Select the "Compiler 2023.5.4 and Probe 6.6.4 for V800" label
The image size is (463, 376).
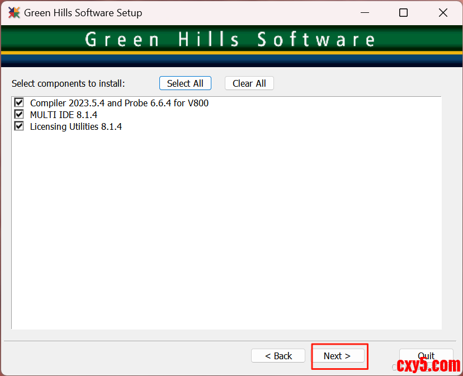coord(119,103)
